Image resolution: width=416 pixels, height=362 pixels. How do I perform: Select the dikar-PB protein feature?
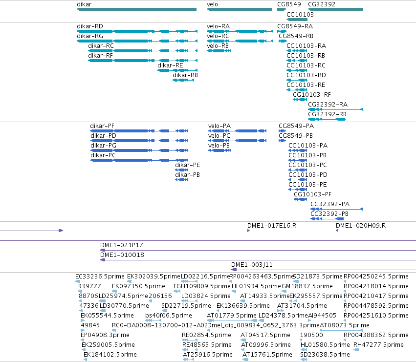(182, 180)
